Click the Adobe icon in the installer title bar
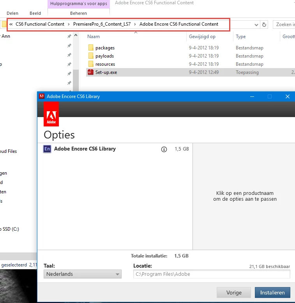This screenshot has height=303, width=295. (x=42, y=96)
